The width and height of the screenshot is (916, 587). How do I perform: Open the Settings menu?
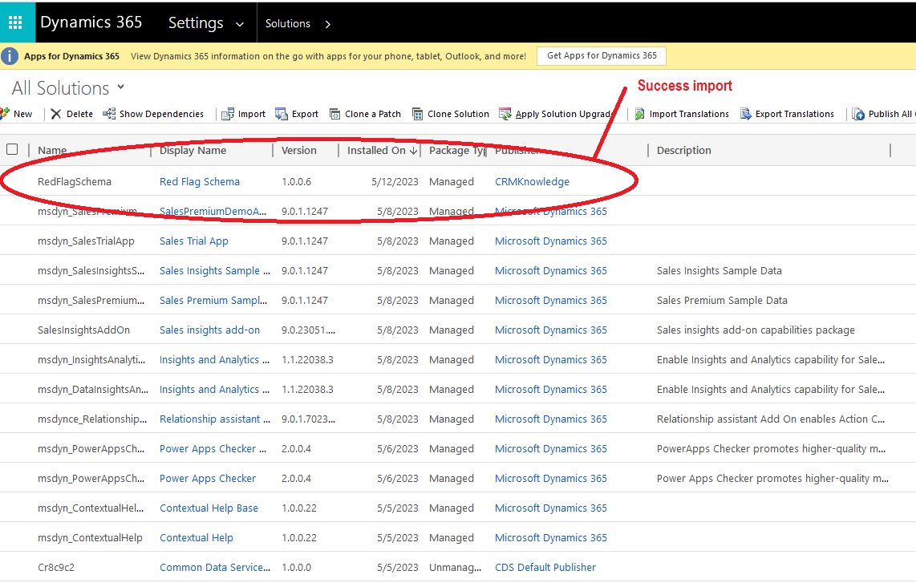point(196,22)
